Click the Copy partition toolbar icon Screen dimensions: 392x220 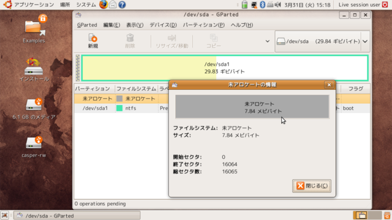[214, 41]
